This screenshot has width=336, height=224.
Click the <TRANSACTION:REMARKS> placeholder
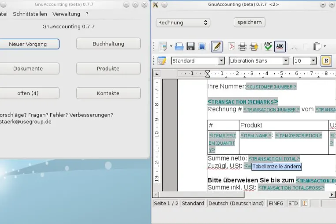coord(243,101)
